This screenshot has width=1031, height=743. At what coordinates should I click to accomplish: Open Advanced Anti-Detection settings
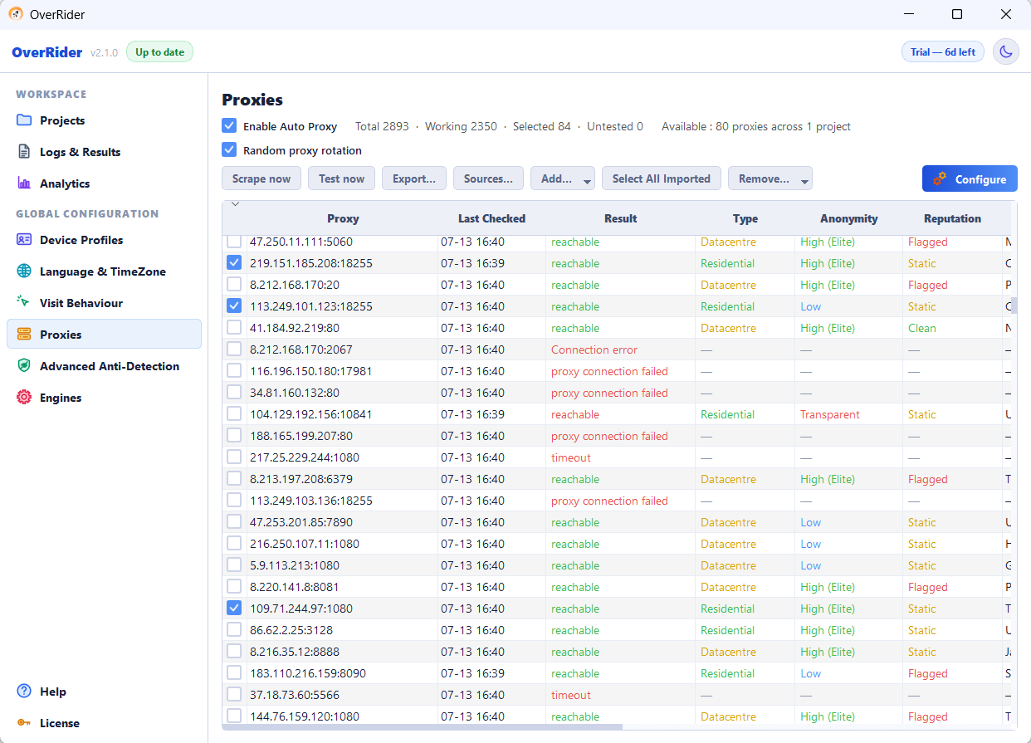(x=104, y=366)
